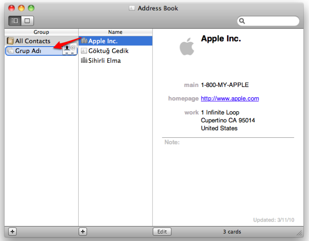The image size is (309, 241).
Task: Add a new contact with plus button
Action: (83, 231)
